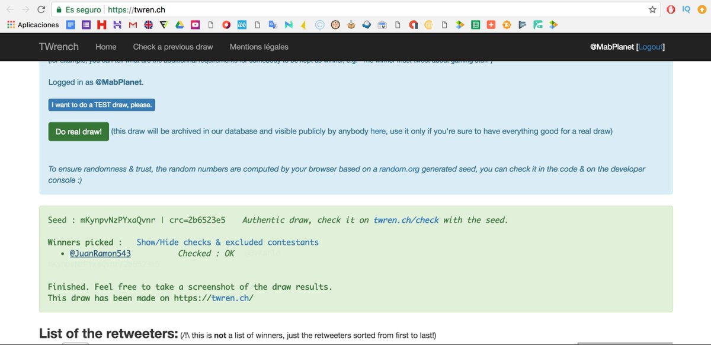This screenshot has width=711, height=345.
Task: Reload the page with the refresh icon
Action: coord(41,9)
